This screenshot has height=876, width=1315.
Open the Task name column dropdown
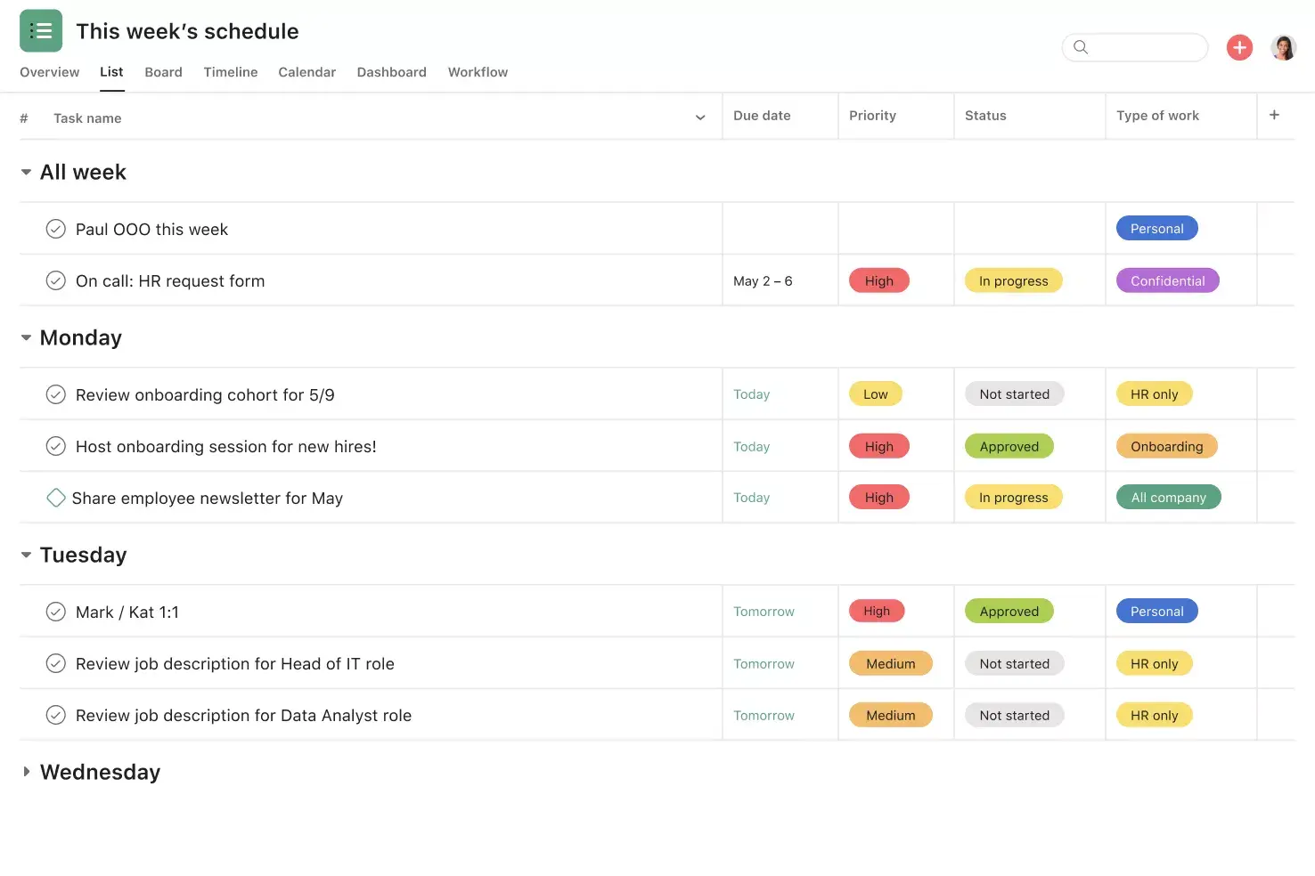coord(700,117)
